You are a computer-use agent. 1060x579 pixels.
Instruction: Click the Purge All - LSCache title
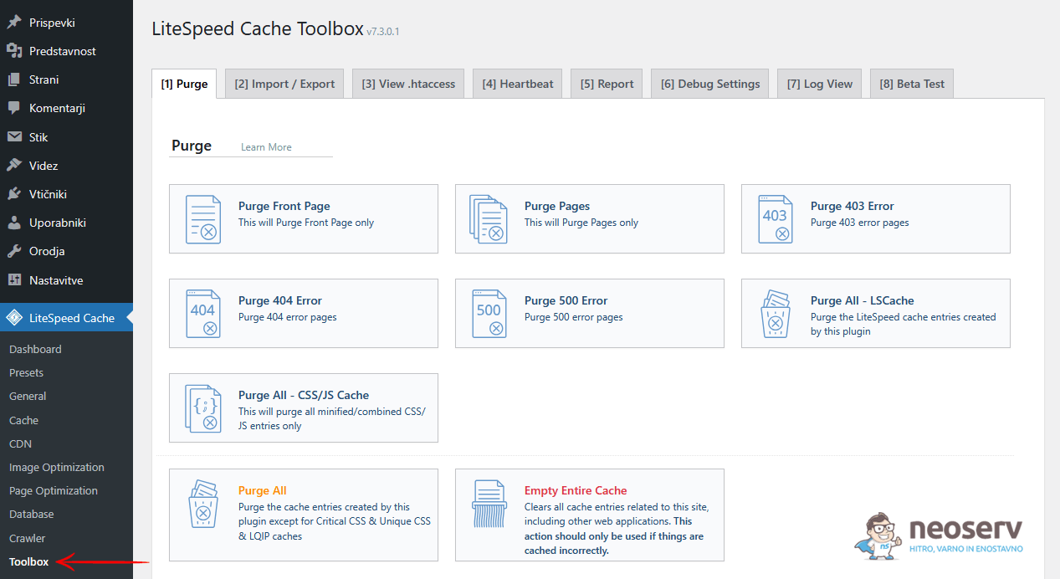(x=863, y=300)
